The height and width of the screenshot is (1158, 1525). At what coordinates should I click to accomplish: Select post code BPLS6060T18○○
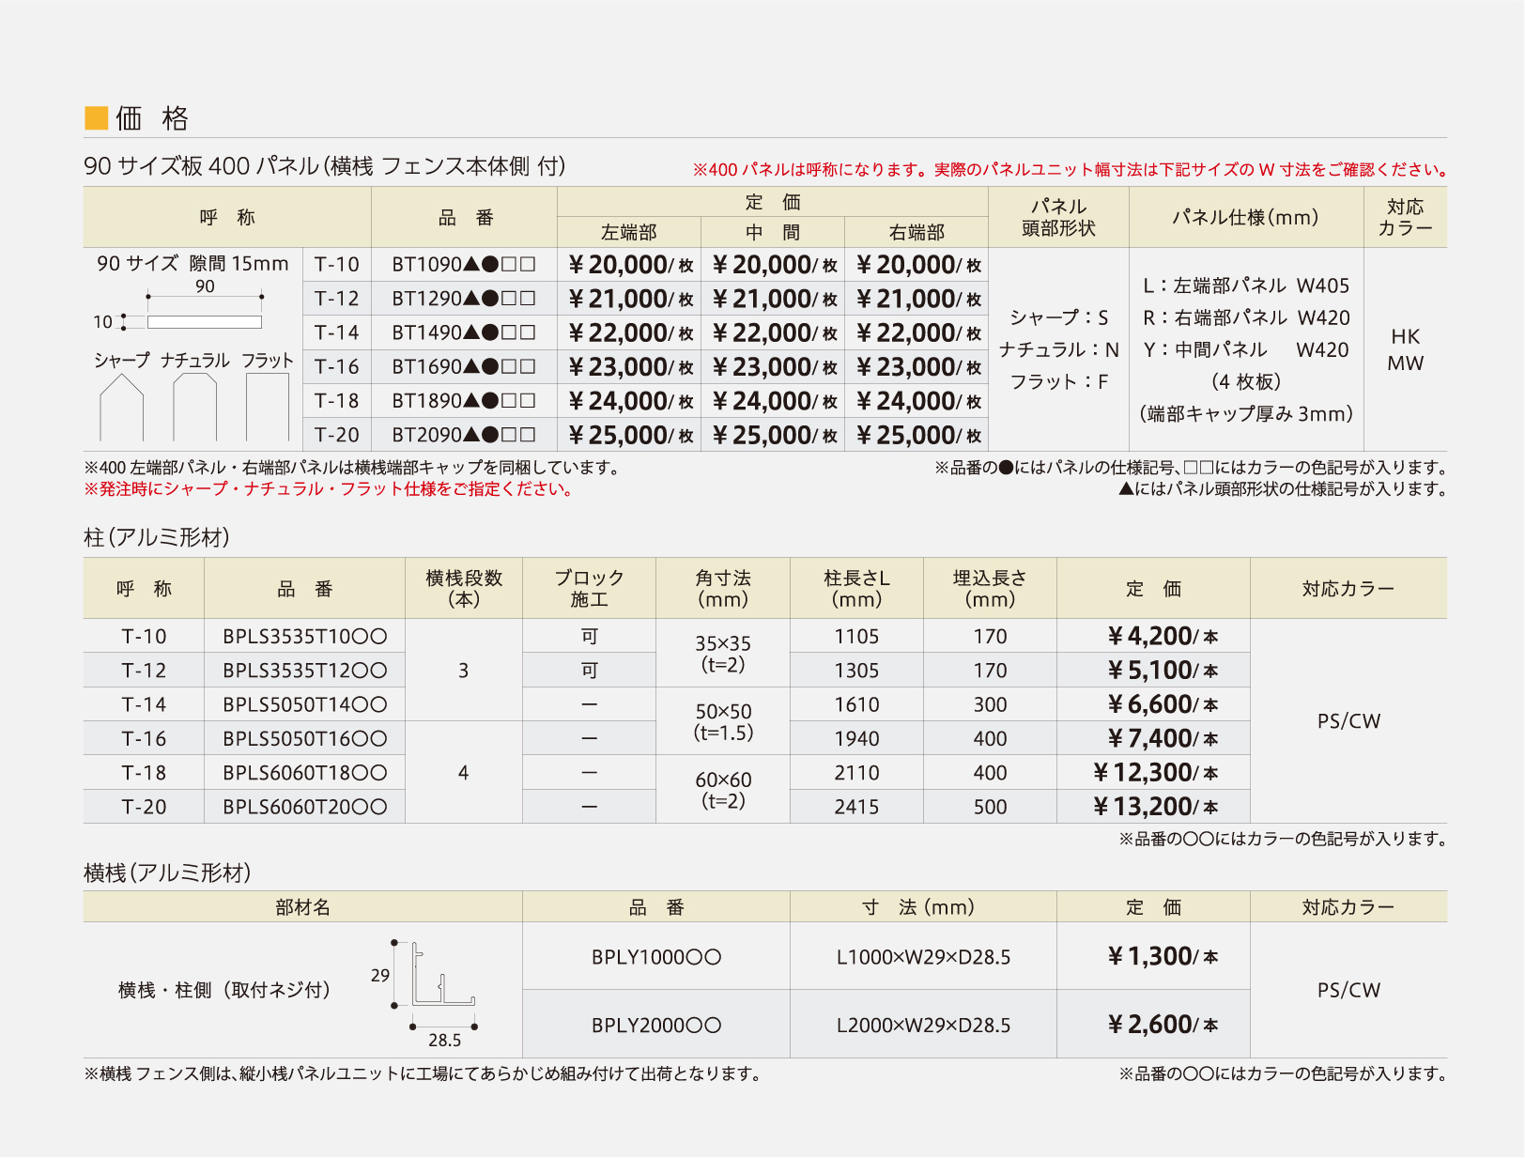click(305, 773)
